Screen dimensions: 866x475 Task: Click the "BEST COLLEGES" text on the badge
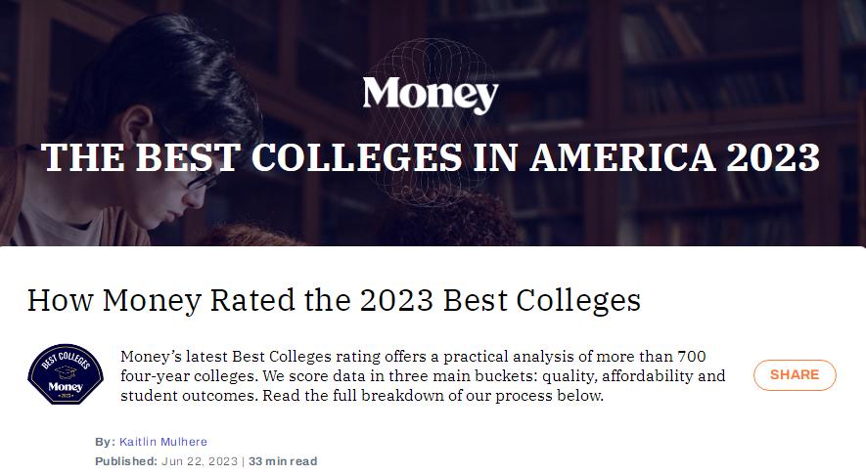click(x=67, y=358)
